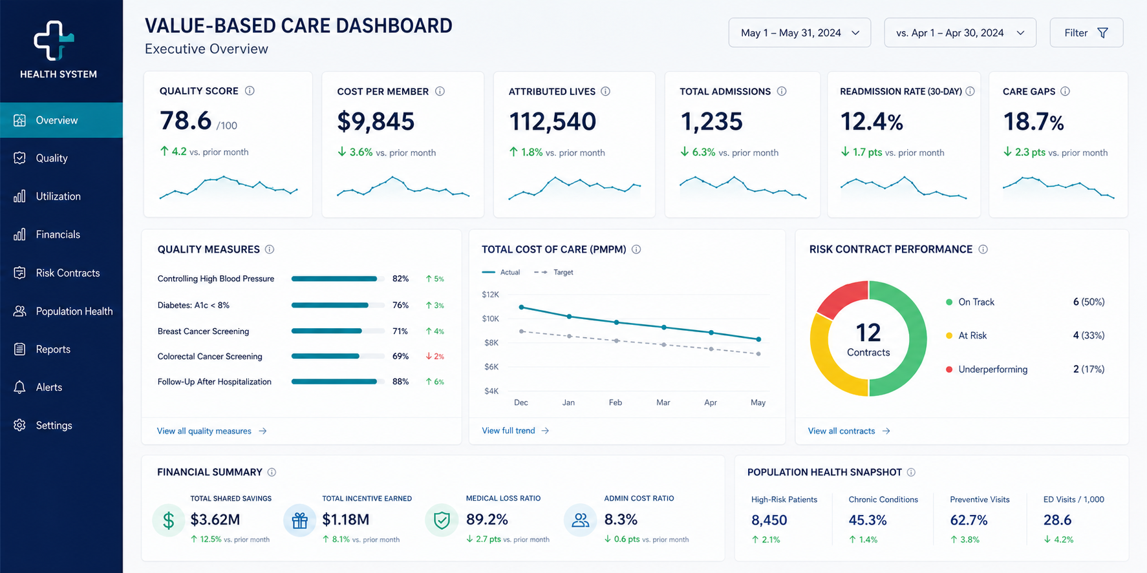This screenshot has width=1147, height=573.
Task: Click the Filter button
Action: (1086, 33)
